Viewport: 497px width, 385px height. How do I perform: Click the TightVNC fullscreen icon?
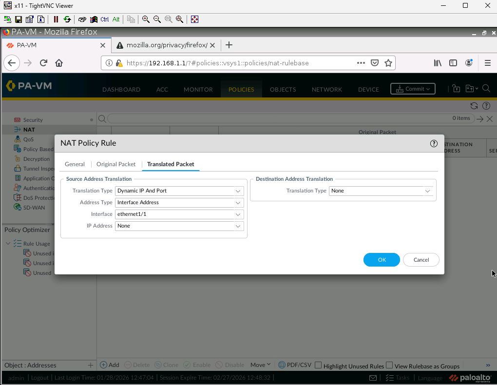194,19
